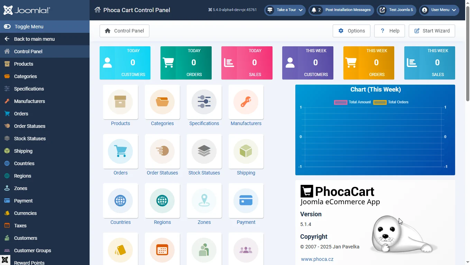Click the back arrow icon in sidebar
The width and height of the screenshot is (470, 265).
pos(7,39)
